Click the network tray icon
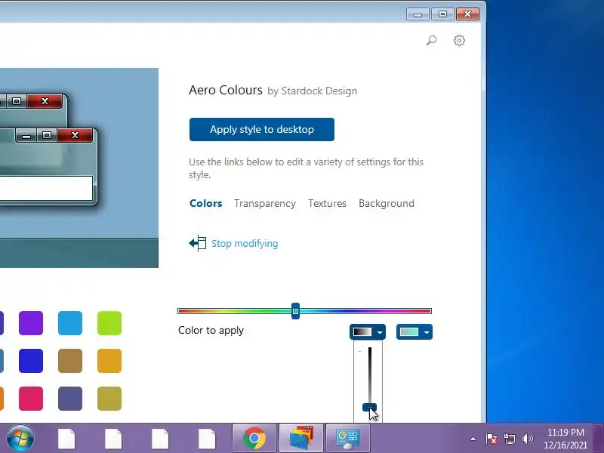 (509, 439)
